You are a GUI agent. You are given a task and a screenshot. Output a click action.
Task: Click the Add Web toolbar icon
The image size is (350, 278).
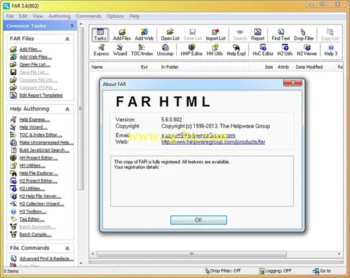pyautogui.click(x=144, y=35)
